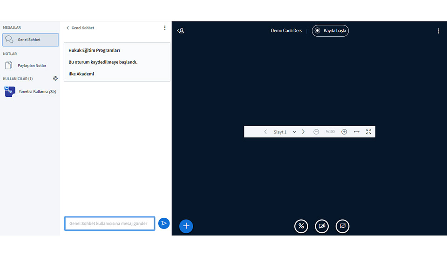The height and width of the screenshot is (256, 447).
Task: Click the %100 zoom level indicator
Action: click(x=330, y=132)
